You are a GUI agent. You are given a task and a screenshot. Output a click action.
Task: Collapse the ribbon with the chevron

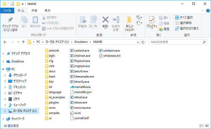click(203, 11)
